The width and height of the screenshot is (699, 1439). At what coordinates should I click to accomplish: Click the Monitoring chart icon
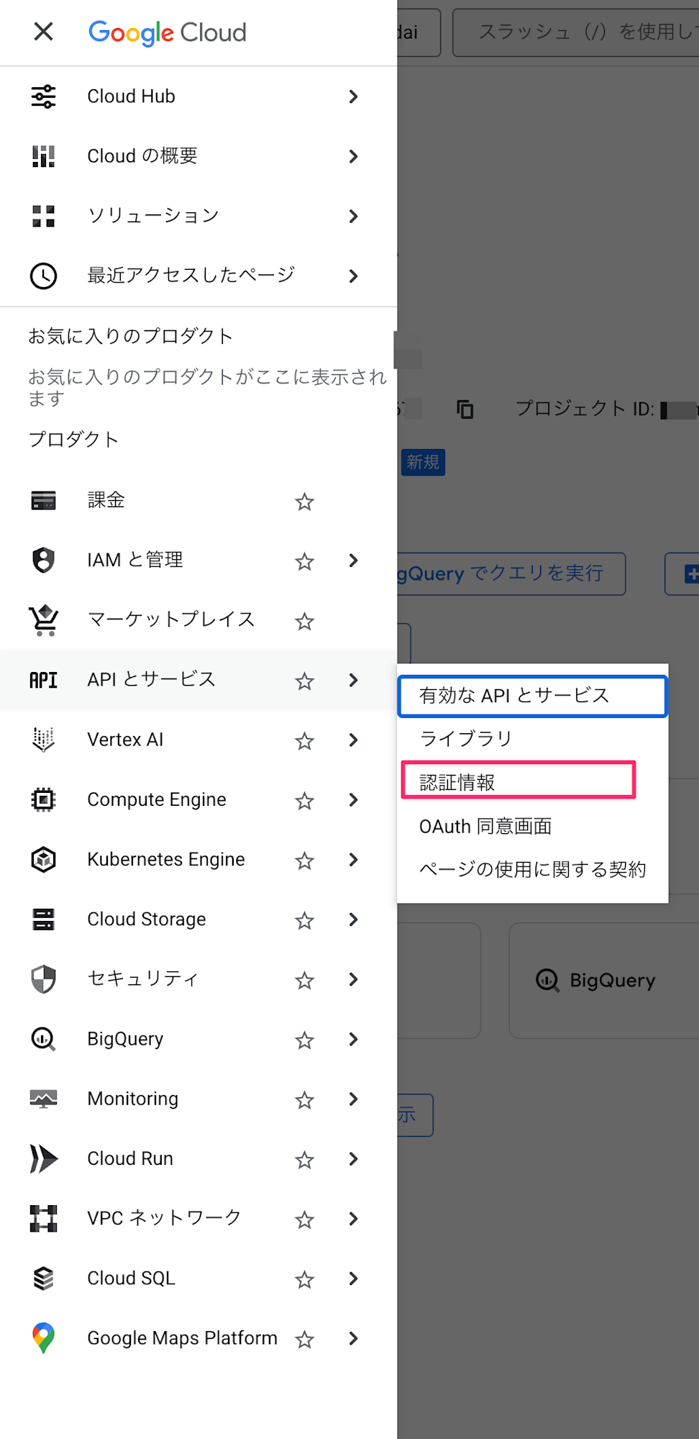coord(43,1099)
